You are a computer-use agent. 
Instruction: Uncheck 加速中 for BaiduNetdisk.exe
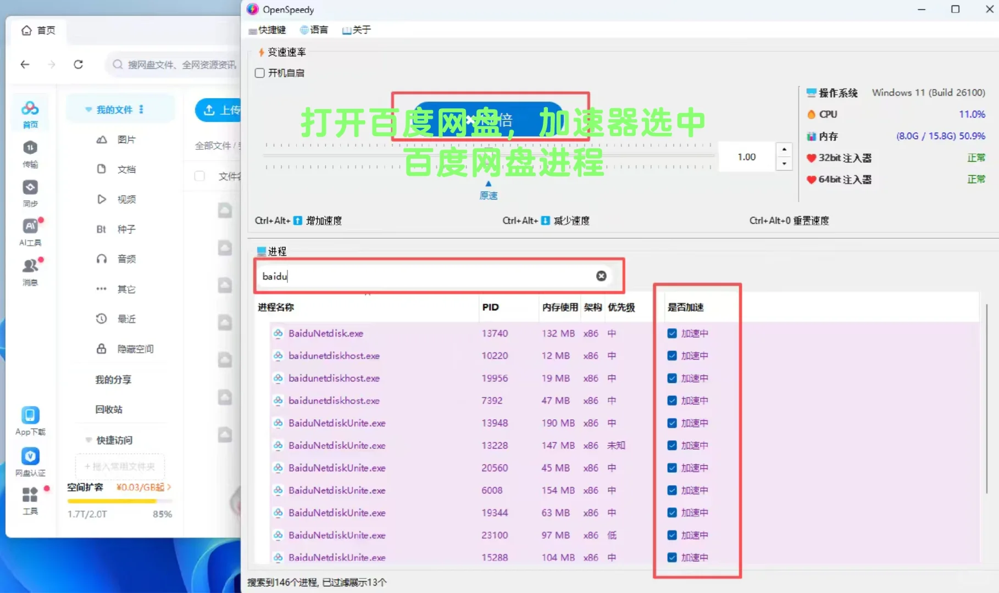(x=672, y=333)
